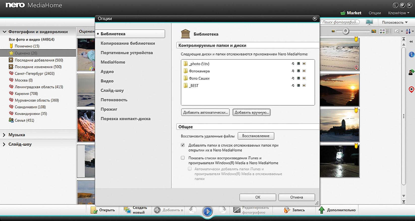The image size is (415, 221).
Task: Switch to details list view
Action: click(x=389, y=31)
